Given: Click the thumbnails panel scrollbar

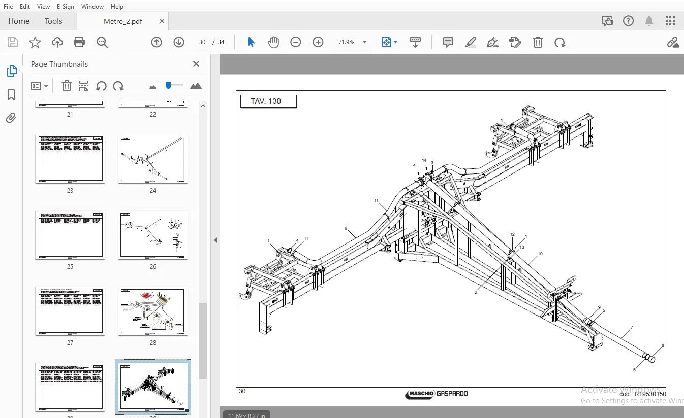Looking at the screenshot, I should point(203,341).
